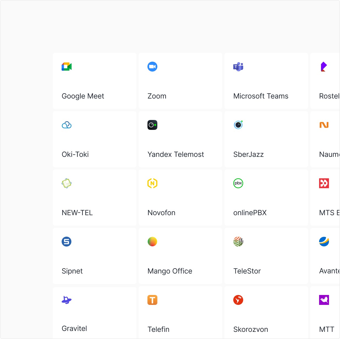Click the NEW-TEL green phone icon

(67, 183)
